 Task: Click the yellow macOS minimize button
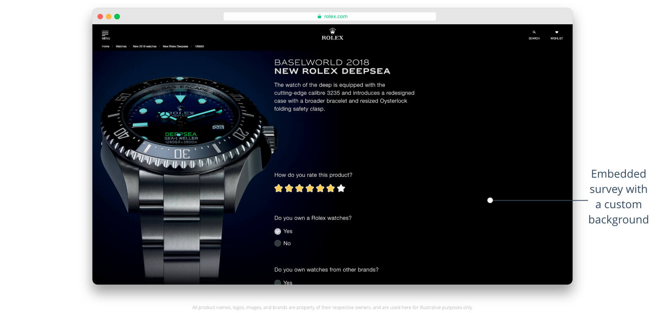coord(109,16)
